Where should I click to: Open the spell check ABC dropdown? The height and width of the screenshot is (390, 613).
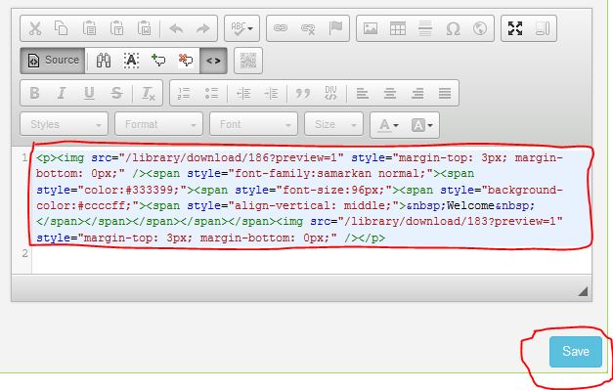241,28
